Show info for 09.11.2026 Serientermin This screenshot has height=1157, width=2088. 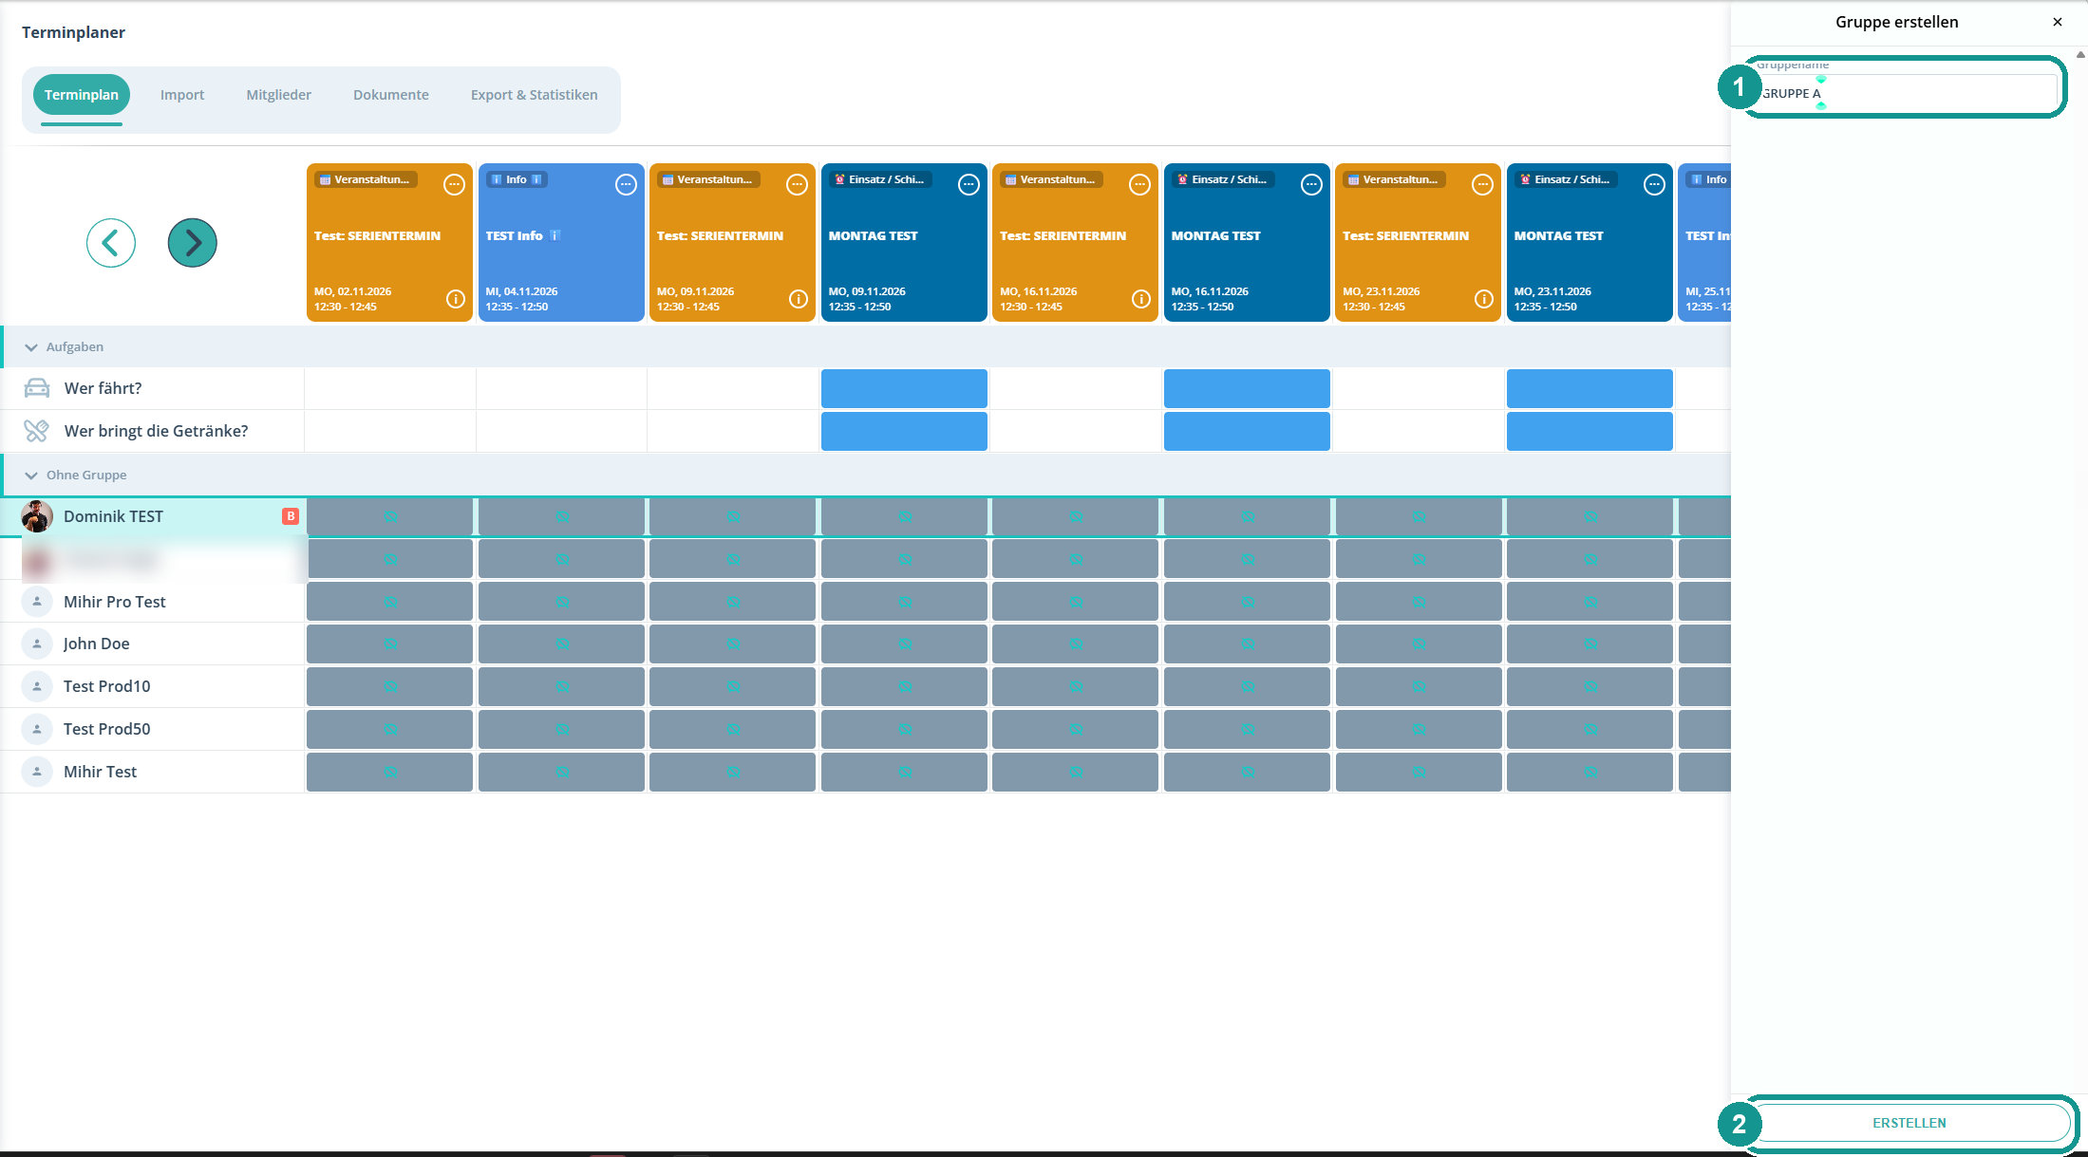[799, 299]
